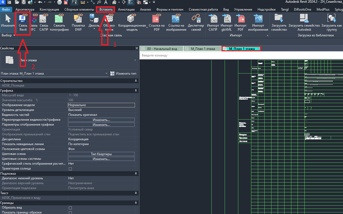
Task: Open the Связать топографию tool
Action: [59, 23]
